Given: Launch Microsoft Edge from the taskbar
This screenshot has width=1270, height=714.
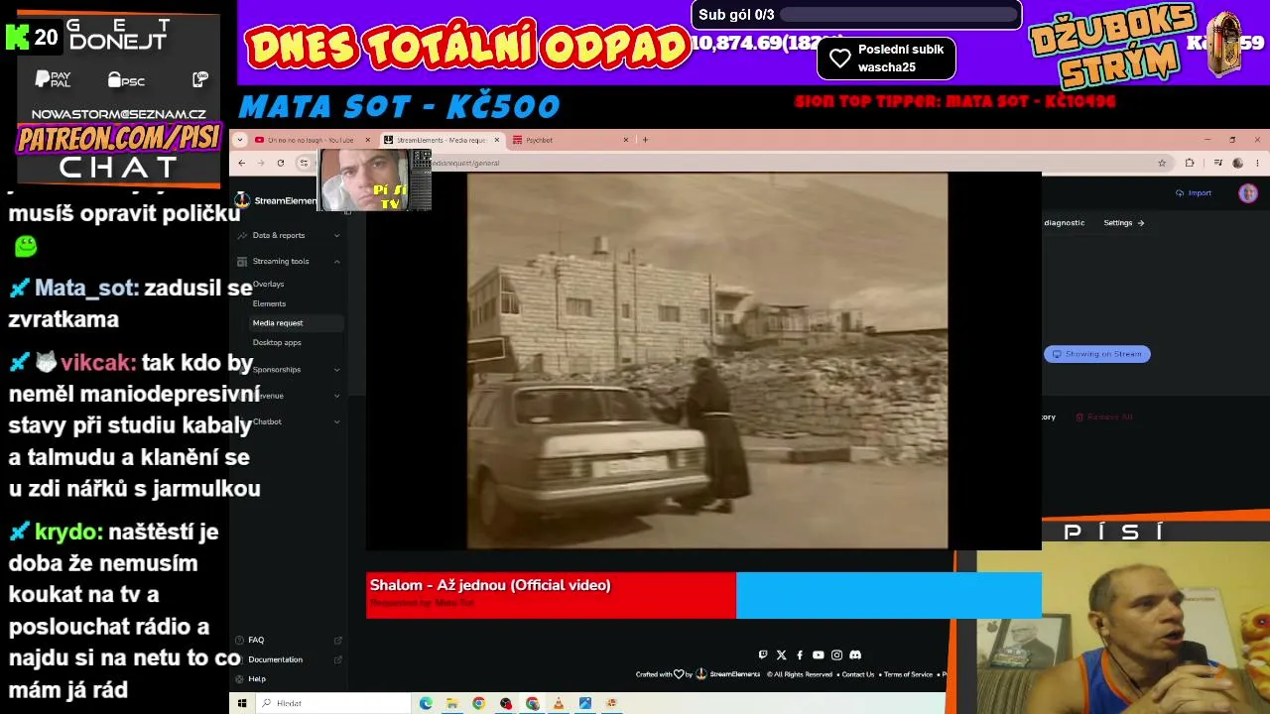Looking at the screenshot, I should (x=426, y=703).
